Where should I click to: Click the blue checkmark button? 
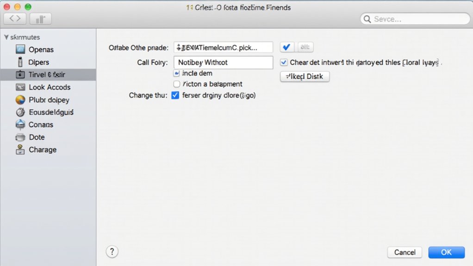pyautogui.click(x=286, y=47)
